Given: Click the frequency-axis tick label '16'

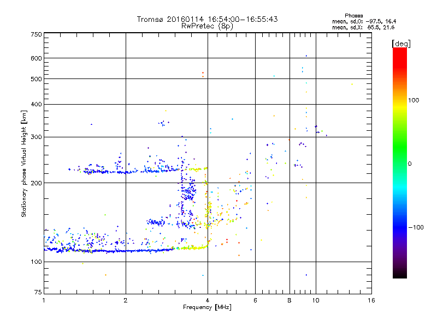Looking at the screenshot, I should point(371,300).
